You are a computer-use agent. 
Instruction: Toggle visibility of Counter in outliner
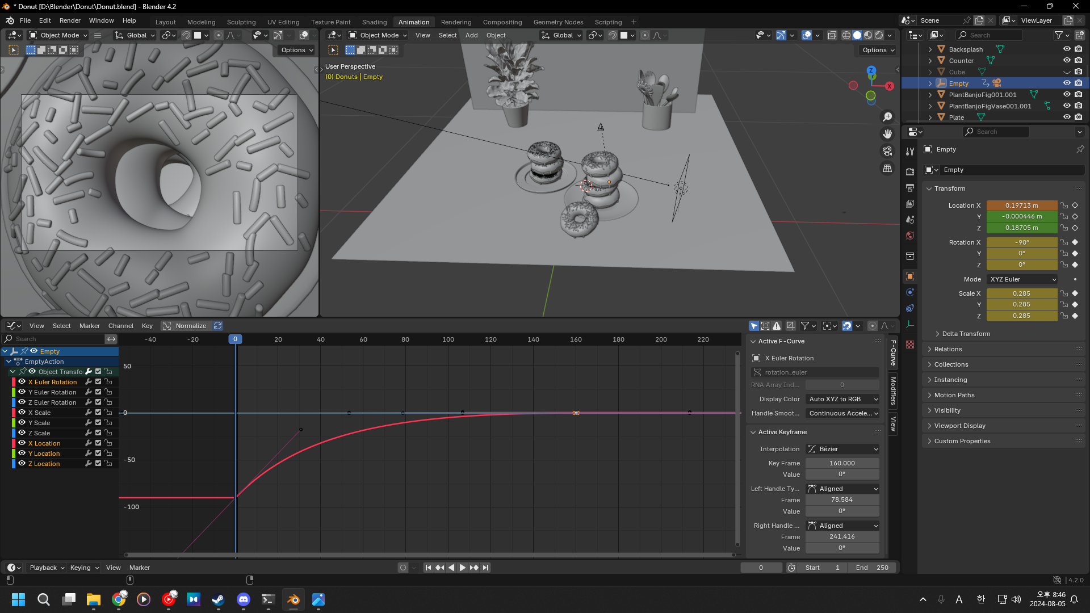coord(1067,61)
